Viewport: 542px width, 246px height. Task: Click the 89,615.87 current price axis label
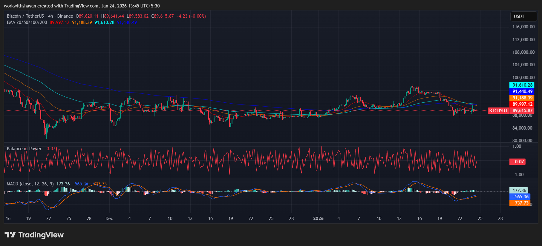(x=522, y=110)
